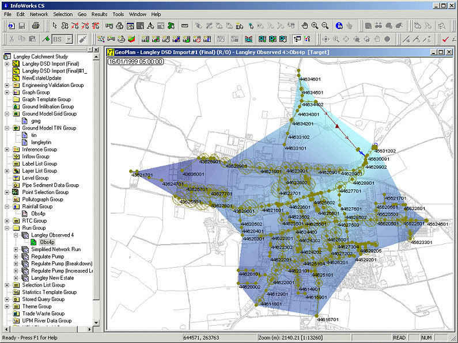Click the Print icon in toolbar
458x343 pixels.
36,26
